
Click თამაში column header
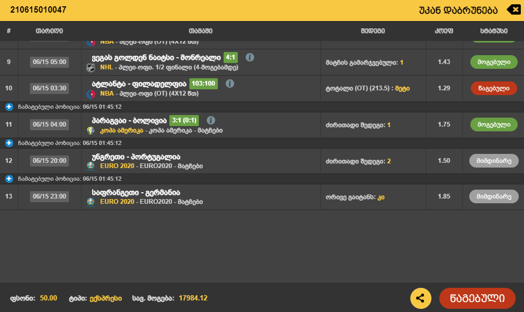click(x=200, y=30)
